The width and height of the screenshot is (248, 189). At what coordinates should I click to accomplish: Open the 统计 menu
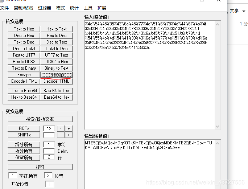click(74, 8)
